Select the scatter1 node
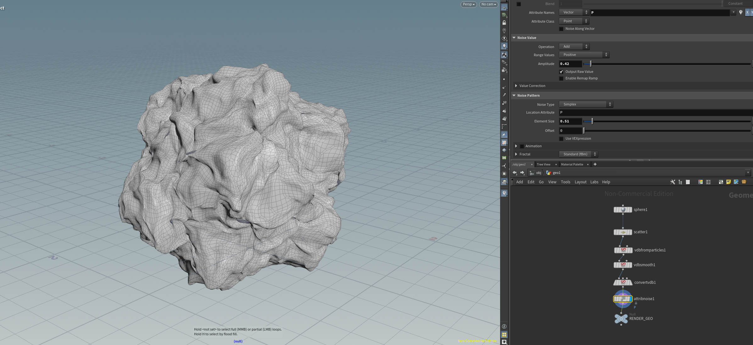The width and height of the screenshot is (753, 345). pos(623,232)
